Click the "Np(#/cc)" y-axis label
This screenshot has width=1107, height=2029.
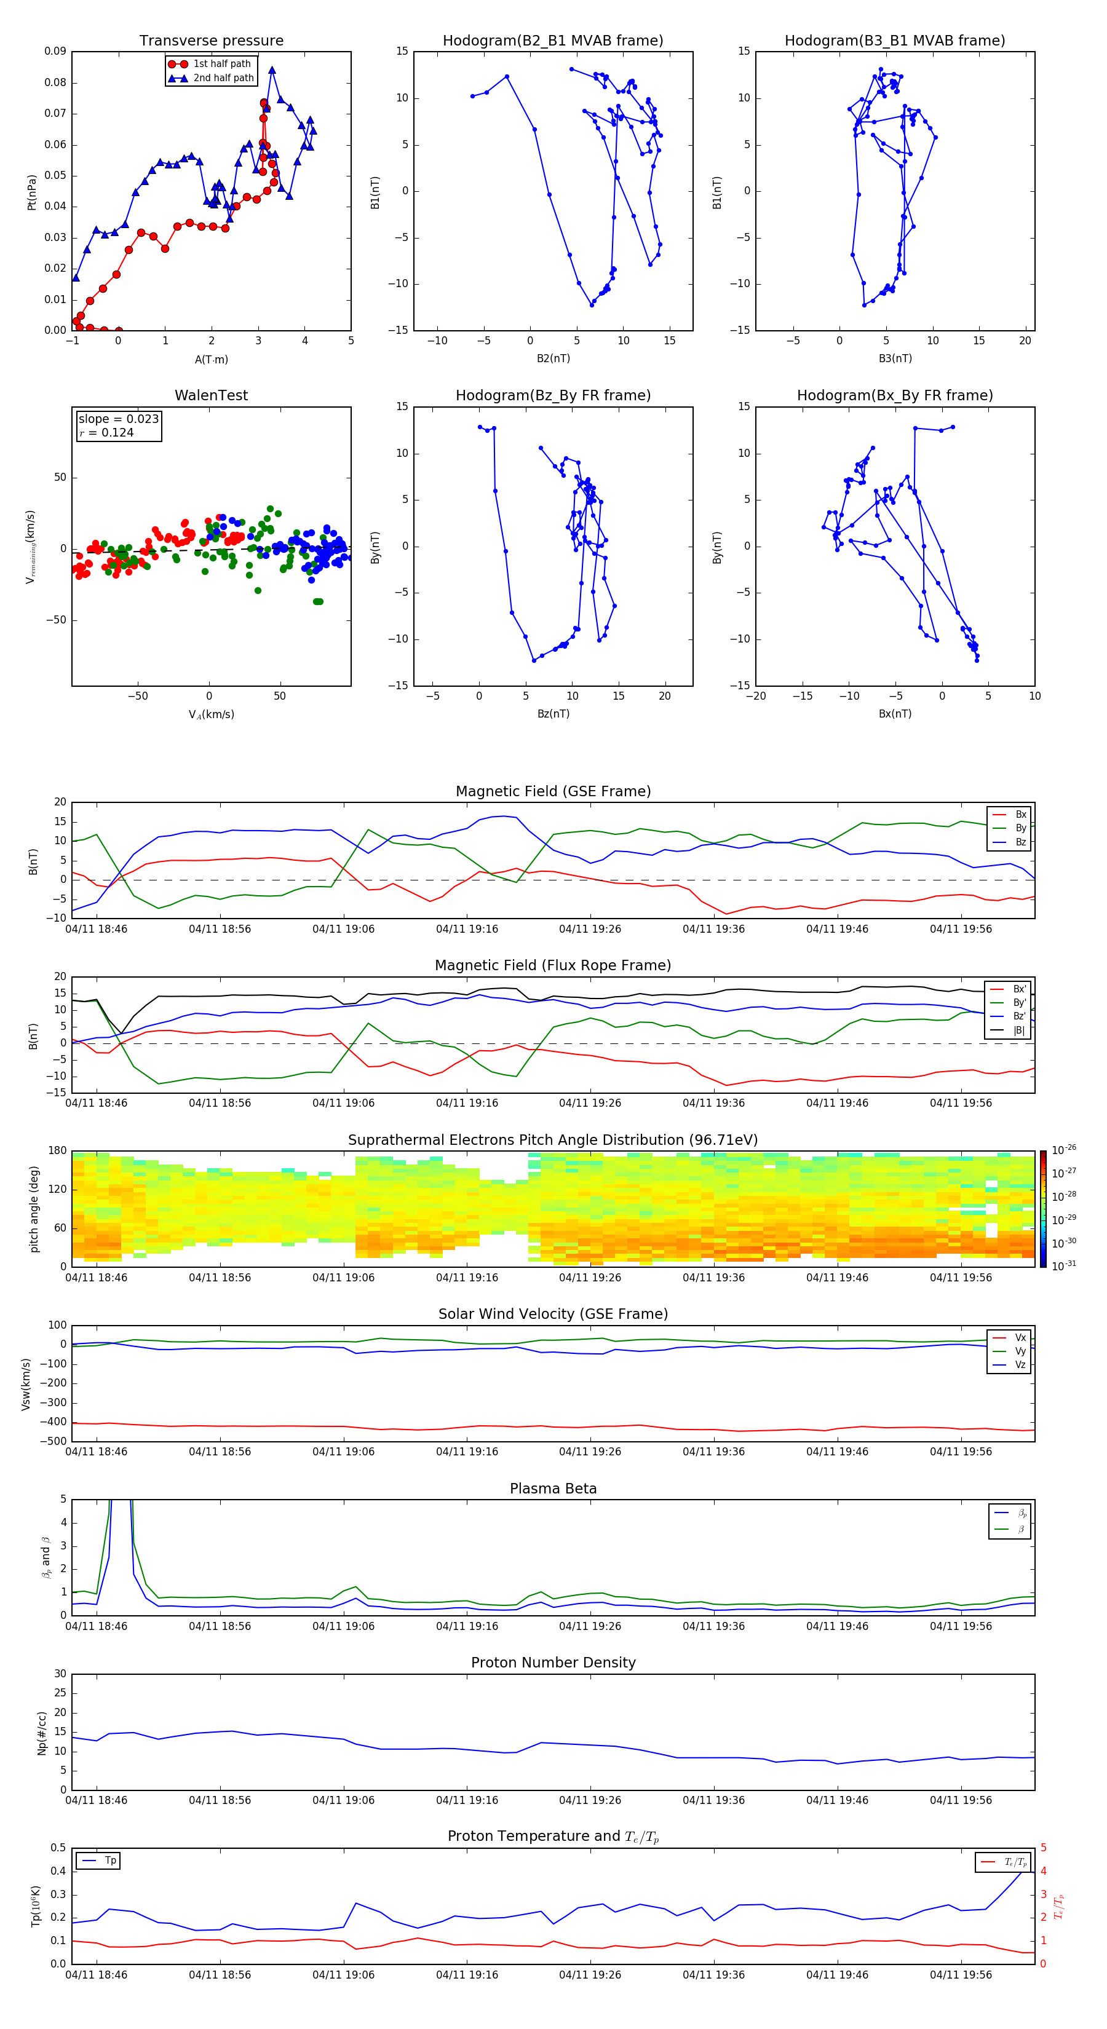(42, 1733)
